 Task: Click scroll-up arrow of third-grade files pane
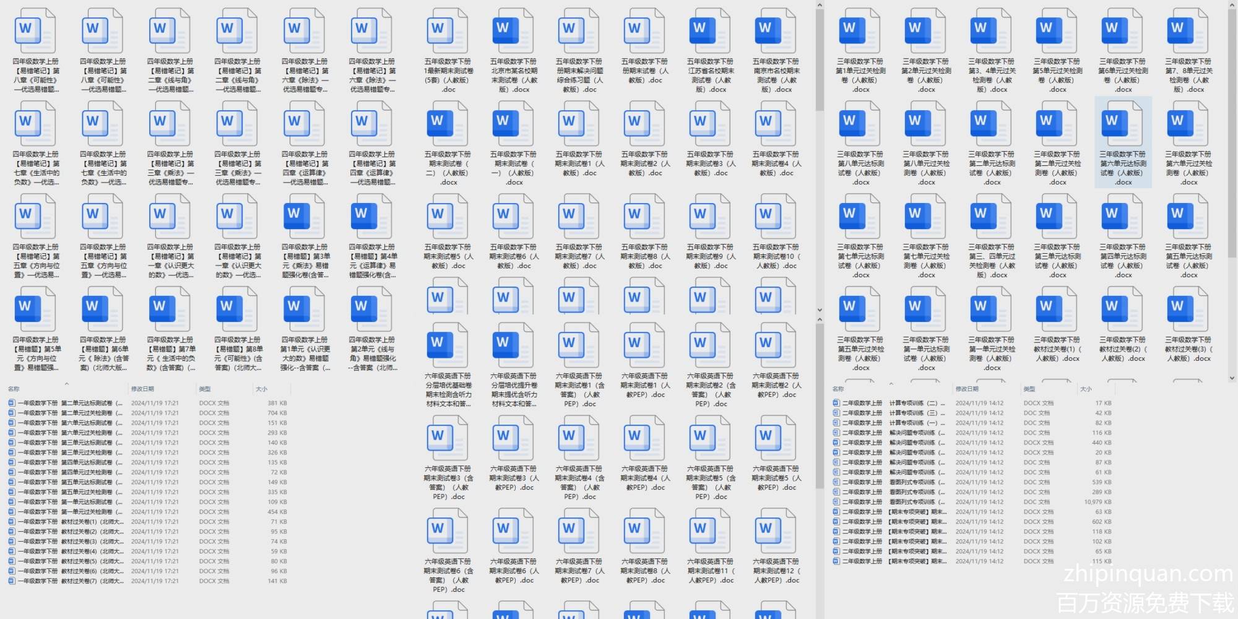(1232, 5)
